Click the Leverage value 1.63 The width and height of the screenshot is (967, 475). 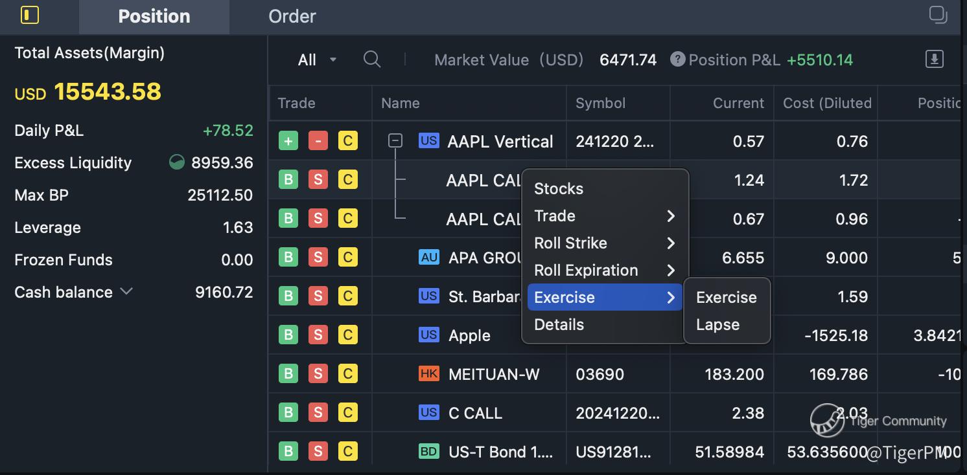(237, 227)
